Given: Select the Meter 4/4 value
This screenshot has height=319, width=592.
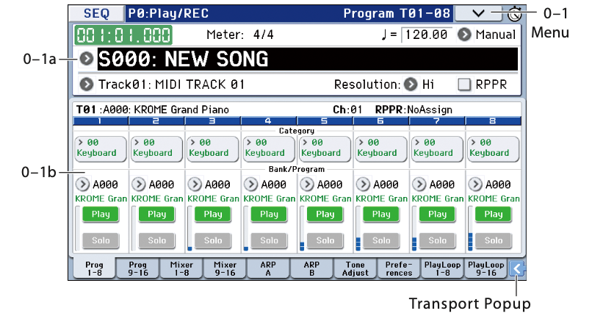Looking at the screenshot, I should pos(264,35).
